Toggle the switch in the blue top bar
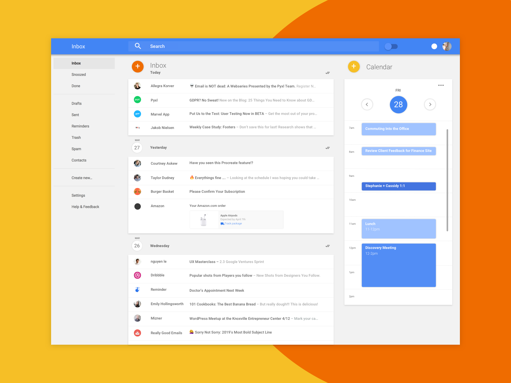This screenshot has height=383, width=511. pyautogui.click(x=391, y=46)
